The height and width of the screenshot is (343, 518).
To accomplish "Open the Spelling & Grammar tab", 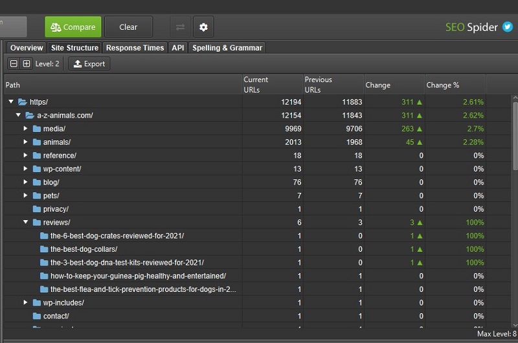I will coord(227,48).
